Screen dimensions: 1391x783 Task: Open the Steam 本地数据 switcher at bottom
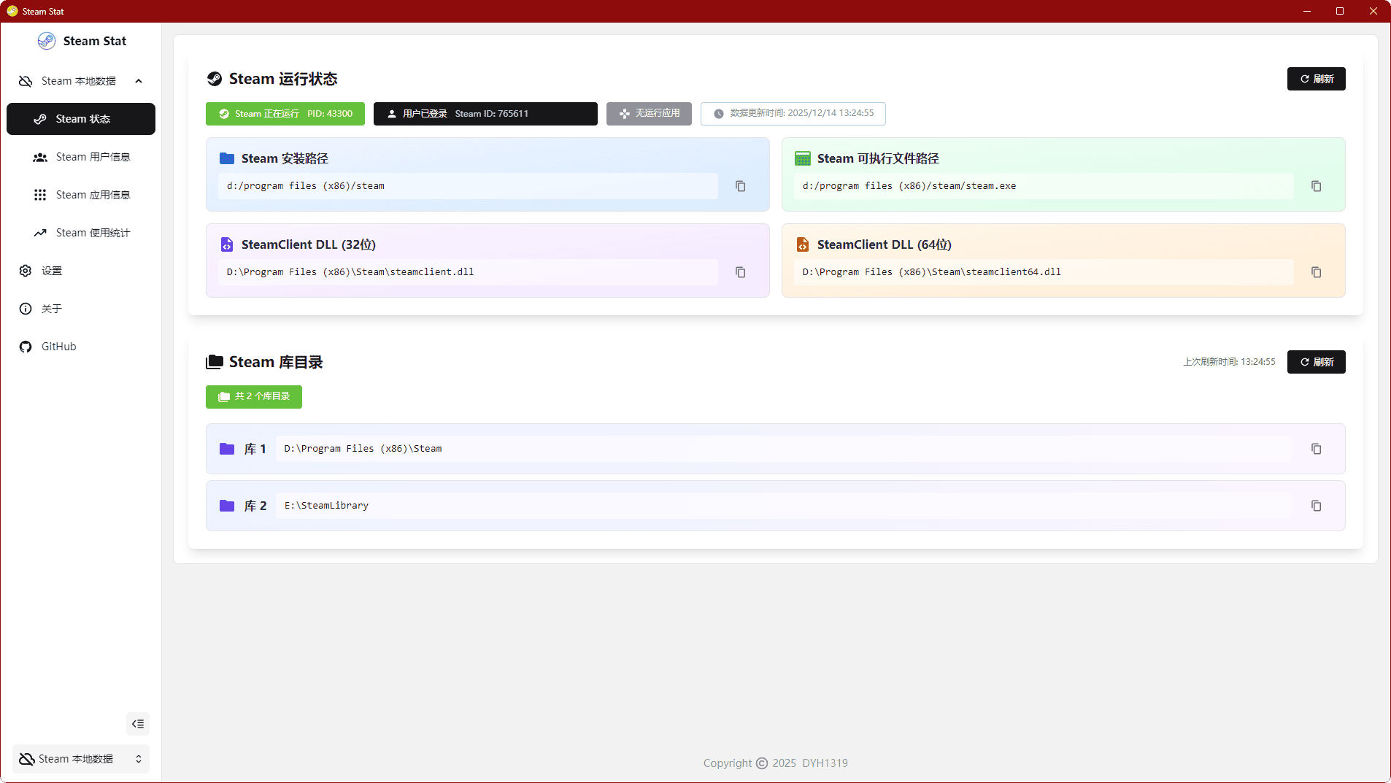point(80,759)
